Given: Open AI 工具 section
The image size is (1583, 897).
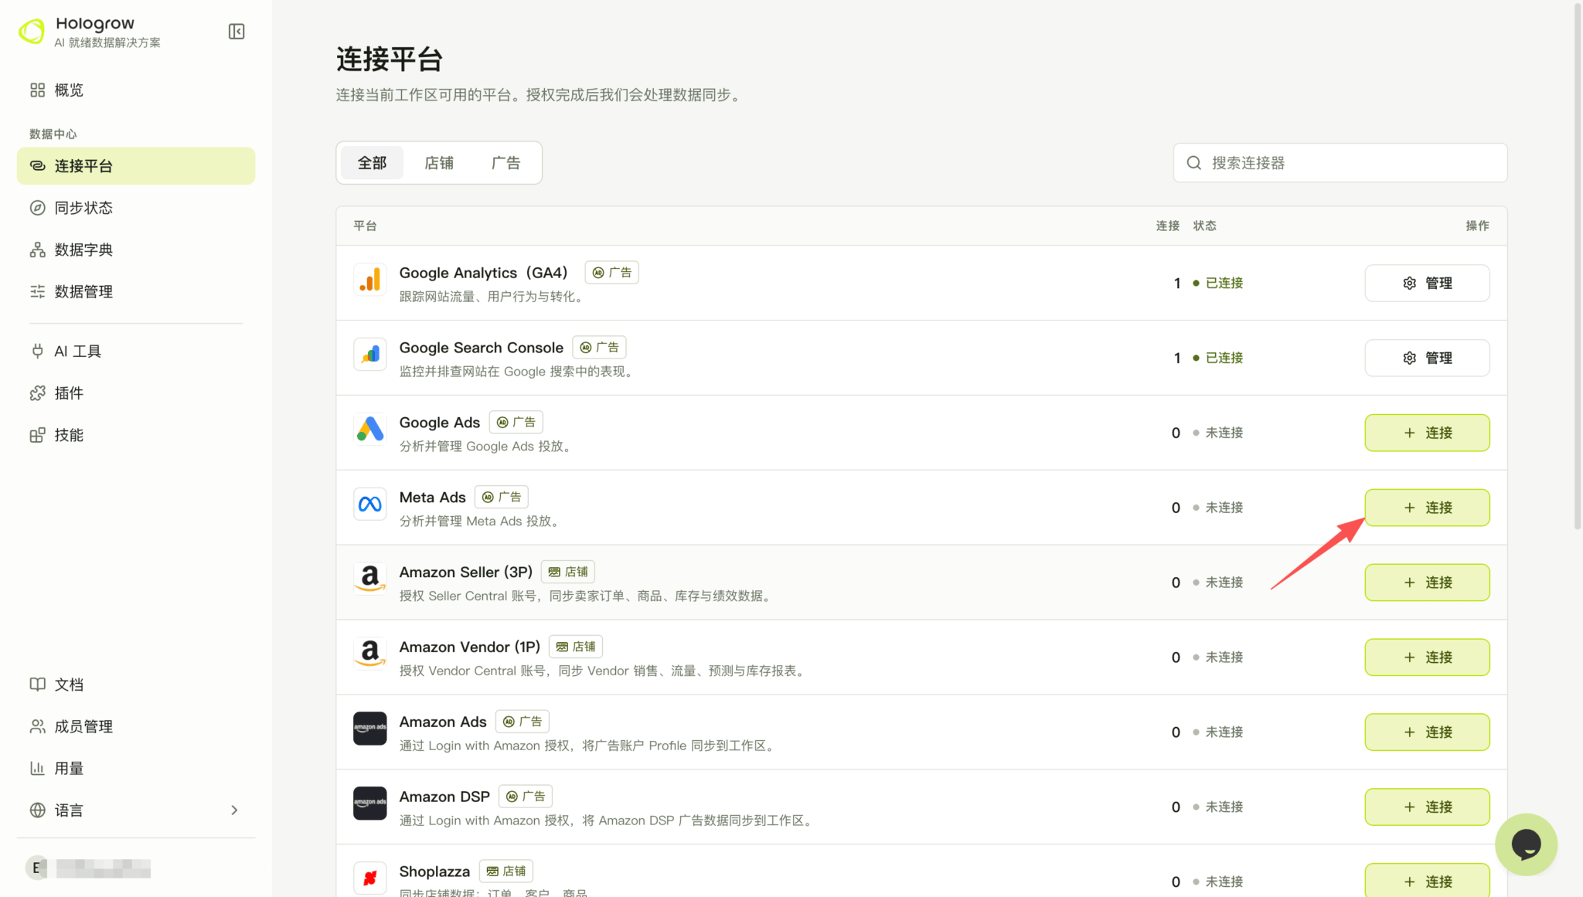Looking at the screenshot, I should tap(135, 352).
